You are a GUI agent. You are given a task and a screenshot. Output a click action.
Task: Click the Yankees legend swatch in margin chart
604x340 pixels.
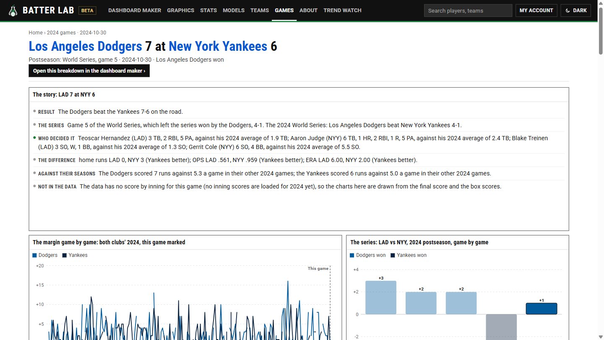point(65,255)
